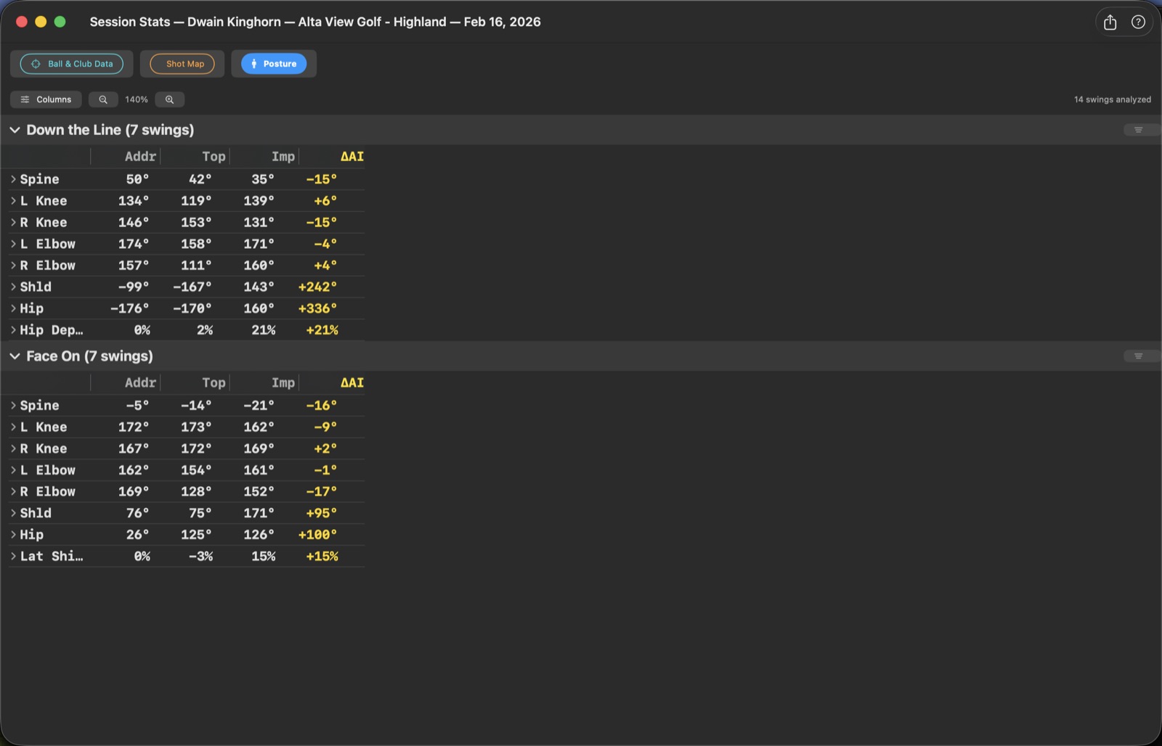Click the zoom out magnifier icon
Image resolution: width=1162 pixels, height=746 pixels.
(x=103, y=99)
